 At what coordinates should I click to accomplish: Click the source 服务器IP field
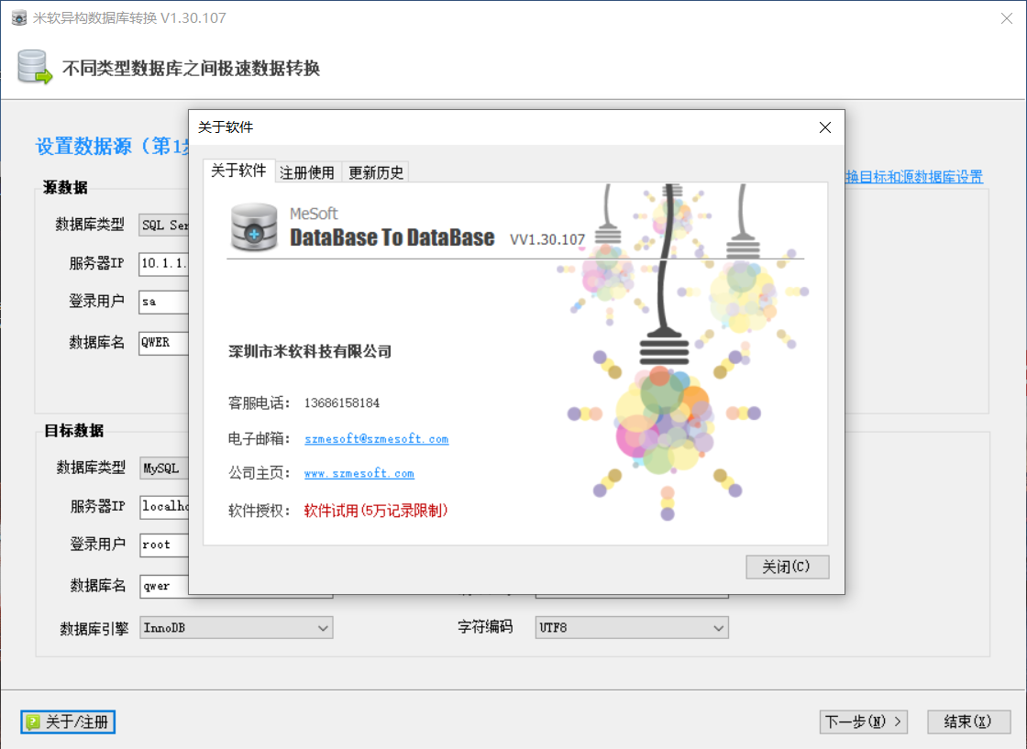tap(164, 263)
